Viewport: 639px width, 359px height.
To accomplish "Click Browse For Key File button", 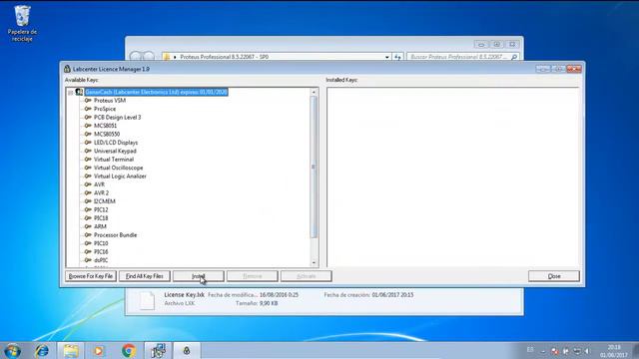I will (91, 276).
